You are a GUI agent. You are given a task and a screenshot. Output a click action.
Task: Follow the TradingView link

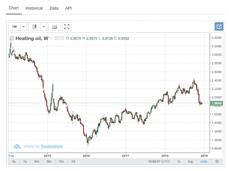point(53,146)
